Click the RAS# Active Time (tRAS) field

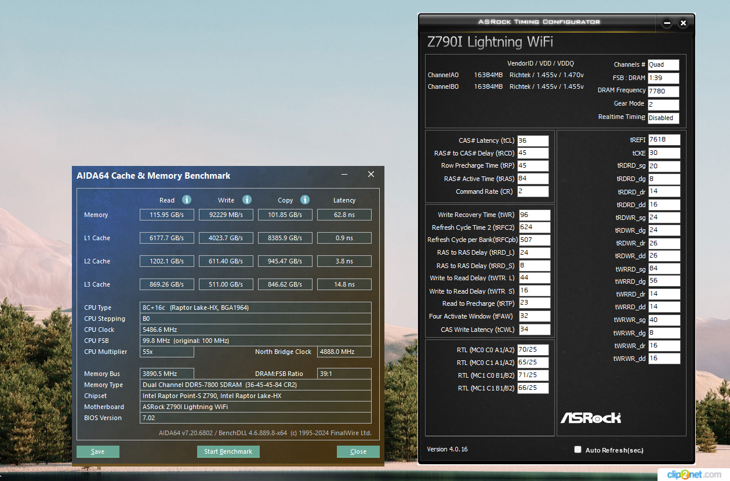(532, 179)
